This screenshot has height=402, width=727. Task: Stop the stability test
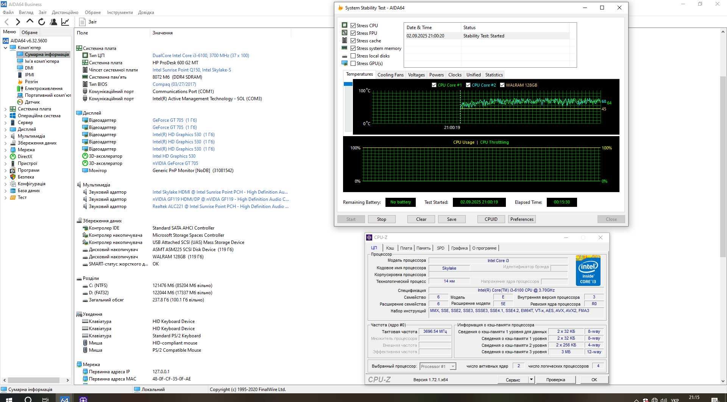tap(381, 219)
